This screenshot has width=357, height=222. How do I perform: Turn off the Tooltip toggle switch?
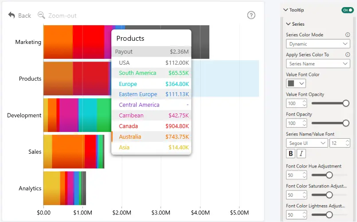pos(347,10)
